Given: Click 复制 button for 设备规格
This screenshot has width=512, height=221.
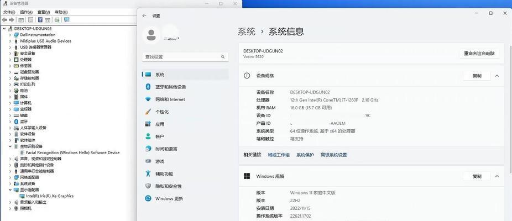Looking at the screenshot, I should pos(477,76).
